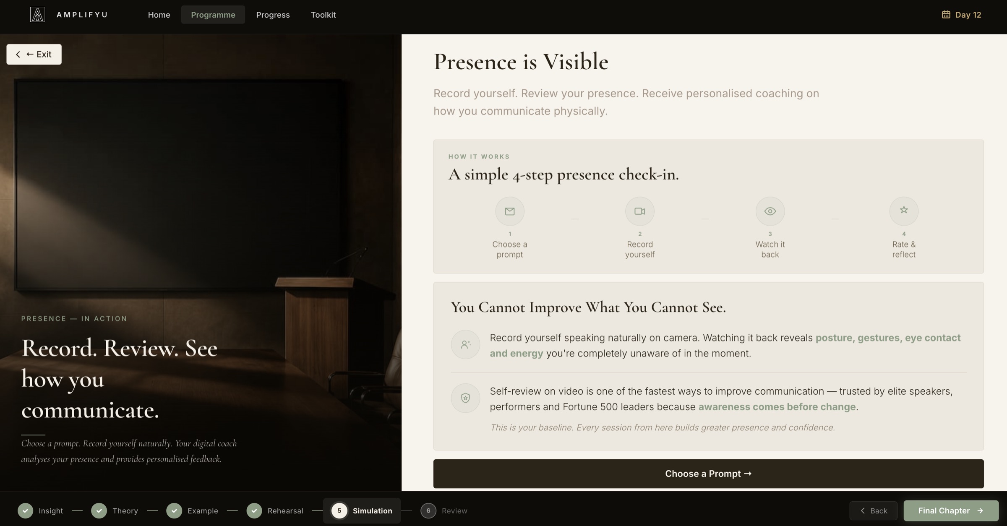The height and width of the screenshot is (526, 1007).
Task: Advance with the Final Chapter button
Action: point(951,510)
